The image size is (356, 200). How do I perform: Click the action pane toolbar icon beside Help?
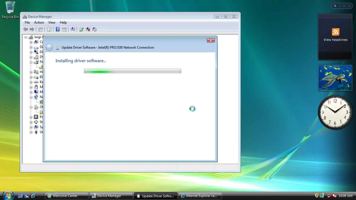coord(64,29)
